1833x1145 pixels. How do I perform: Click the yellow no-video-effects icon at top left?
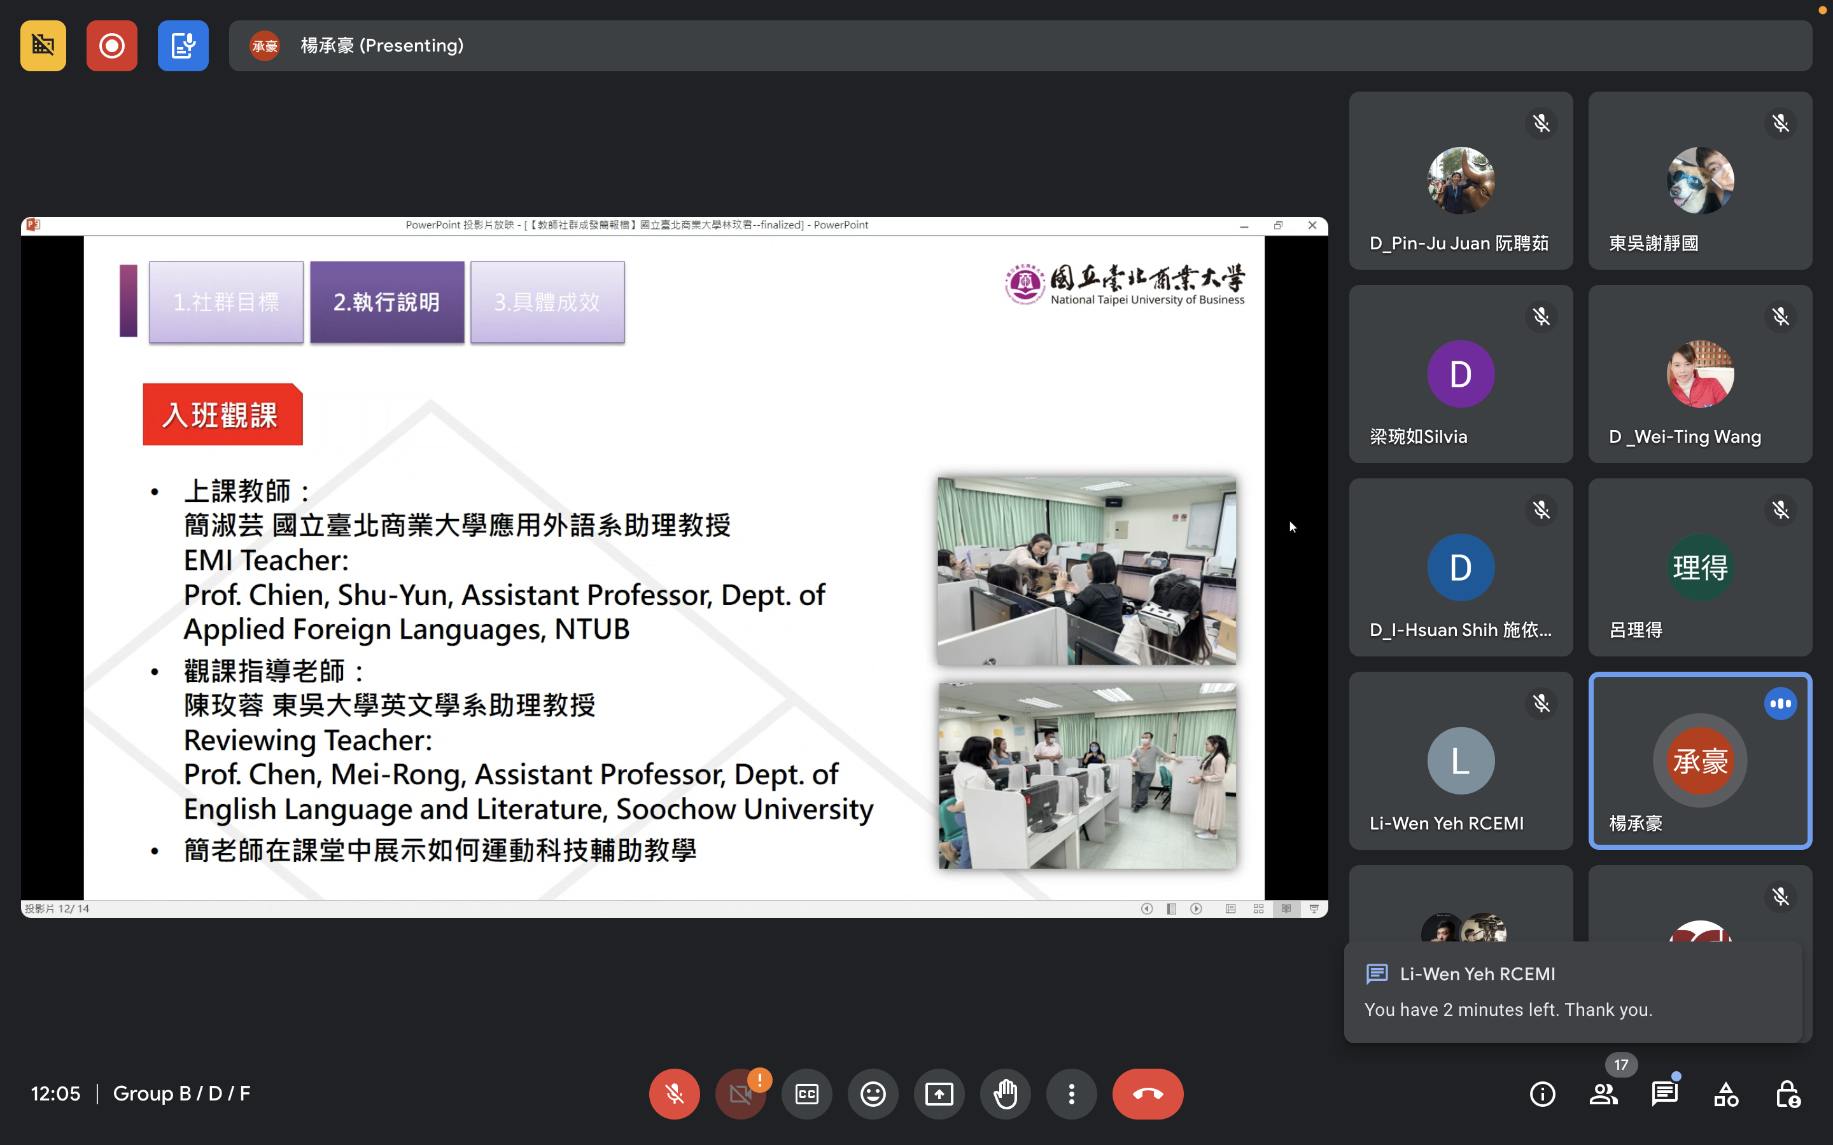point(43,45)
